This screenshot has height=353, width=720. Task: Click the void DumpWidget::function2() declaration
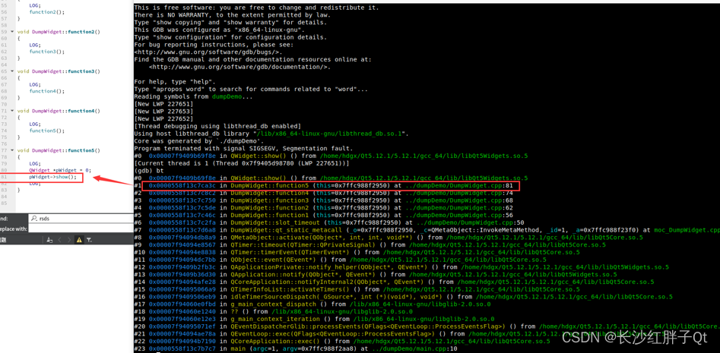click(x=59, y=32)
